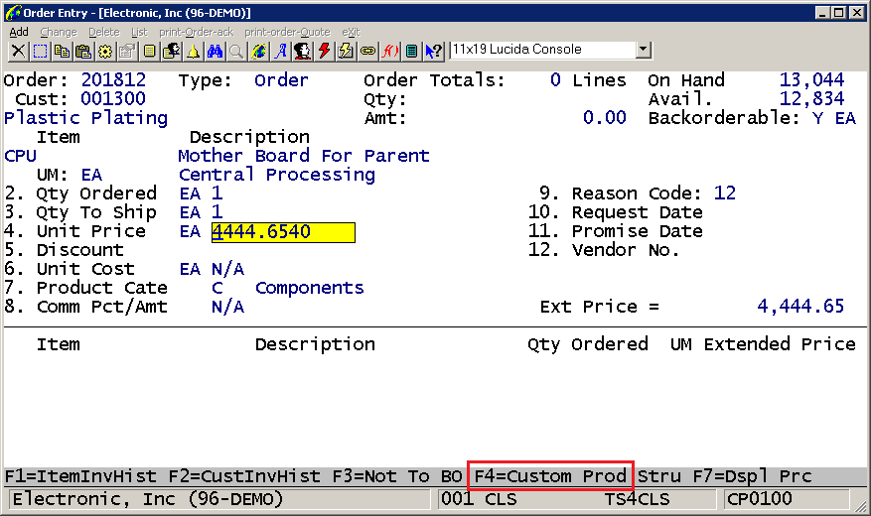
Task: Click the yellow bell toolbar icon
Action: click(x=193, y=51)
